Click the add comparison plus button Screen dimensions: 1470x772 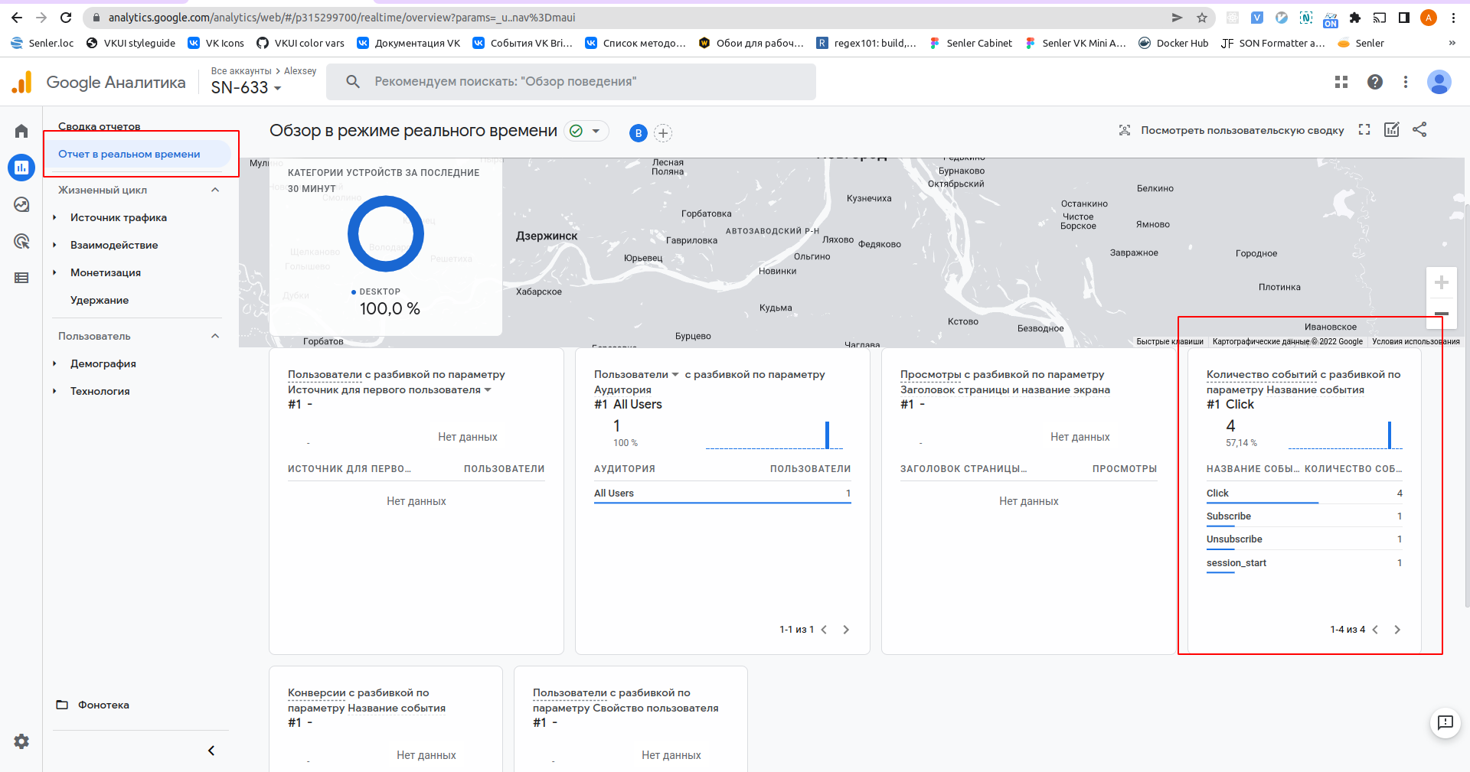click(663, 133)
